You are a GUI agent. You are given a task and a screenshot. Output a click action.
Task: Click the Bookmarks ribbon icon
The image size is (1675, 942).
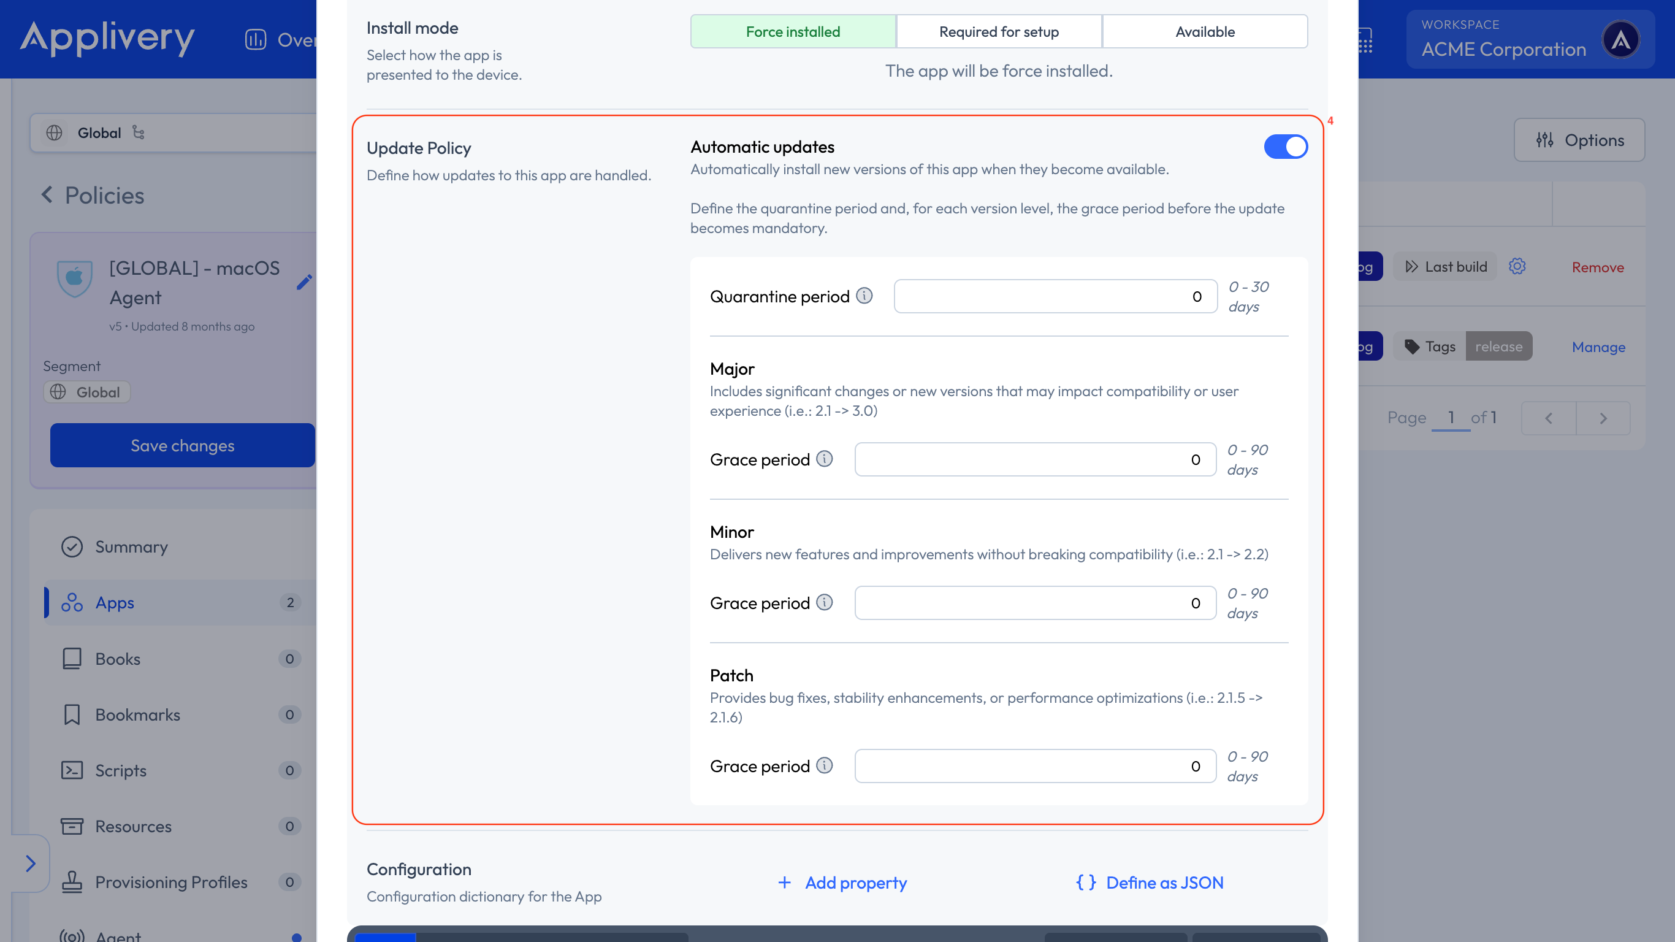[72, 715]
